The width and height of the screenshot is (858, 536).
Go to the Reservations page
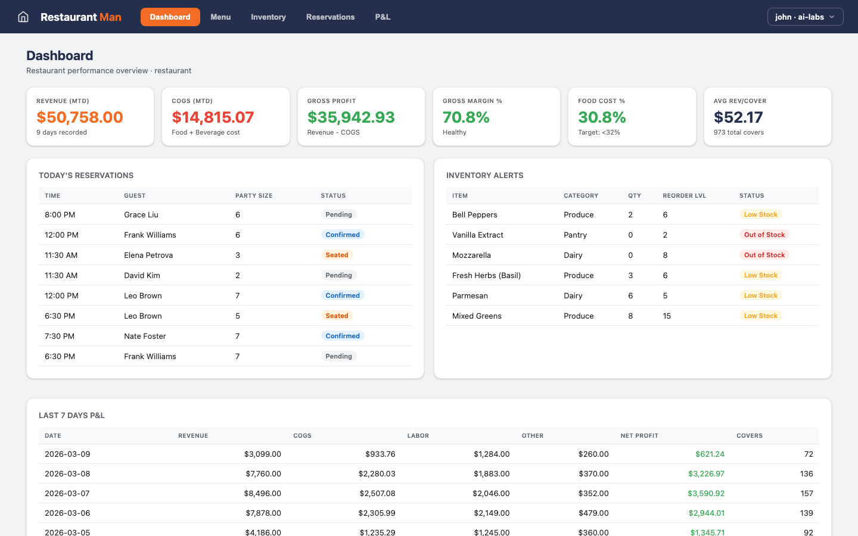pos(330,17)
